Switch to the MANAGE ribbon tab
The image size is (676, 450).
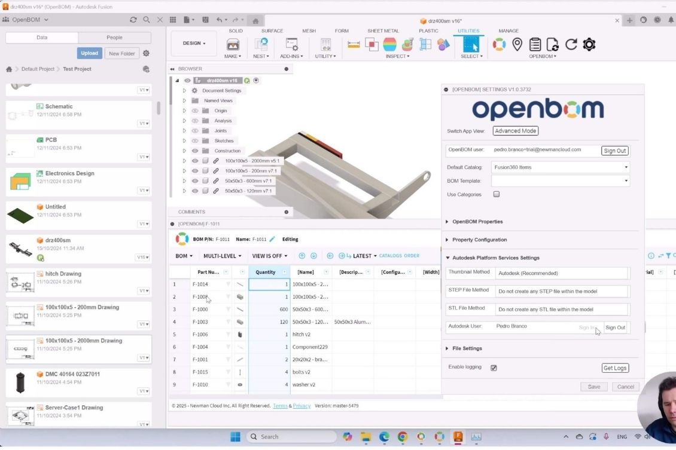coord(508,31)
